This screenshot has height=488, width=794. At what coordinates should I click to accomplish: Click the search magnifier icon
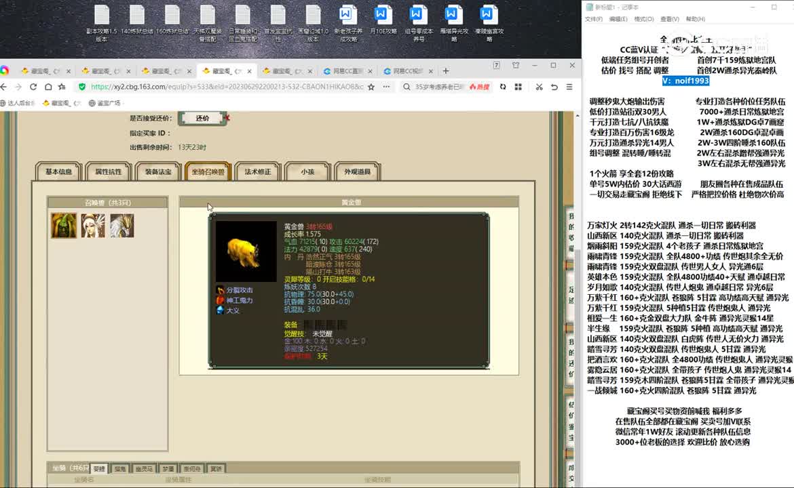[407, 87]
